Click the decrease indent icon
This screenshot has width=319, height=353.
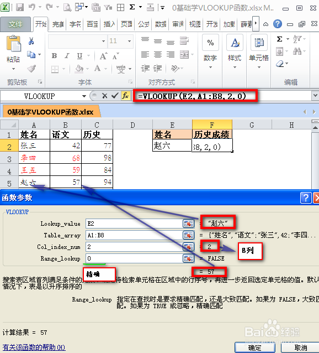point(145,68)
